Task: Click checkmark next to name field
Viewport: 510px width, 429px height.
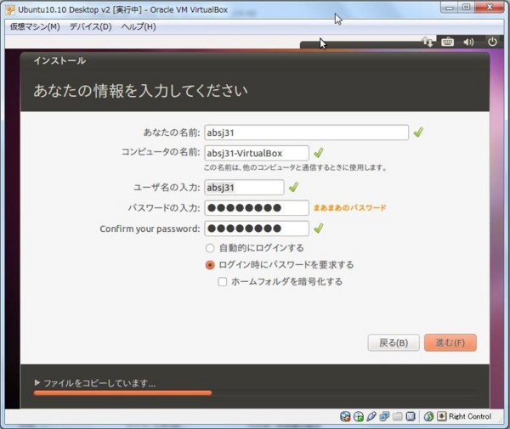Action: [418, 133]
